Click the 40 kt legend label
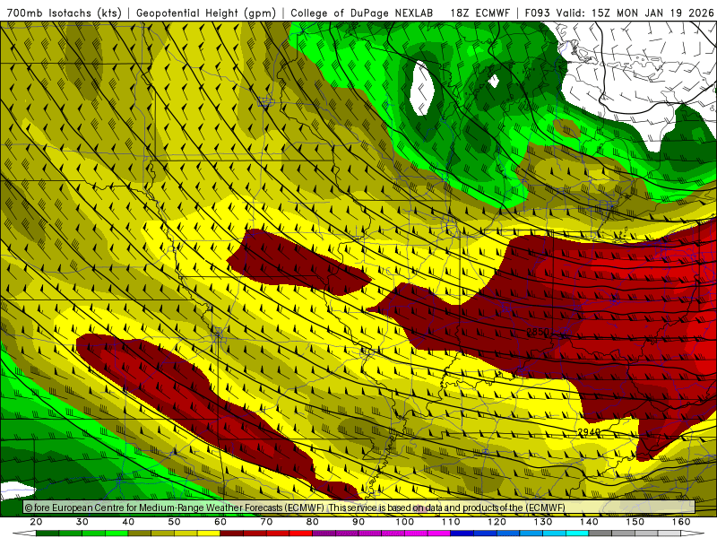The image size is (717, 538). [x=128, y=522]
